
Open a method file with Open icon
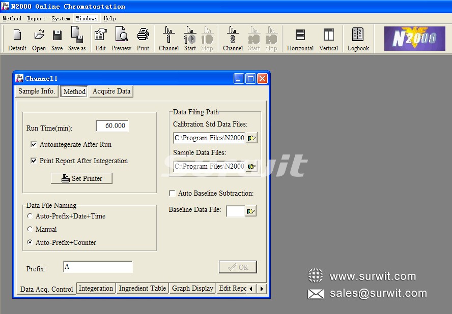(39, 39)
